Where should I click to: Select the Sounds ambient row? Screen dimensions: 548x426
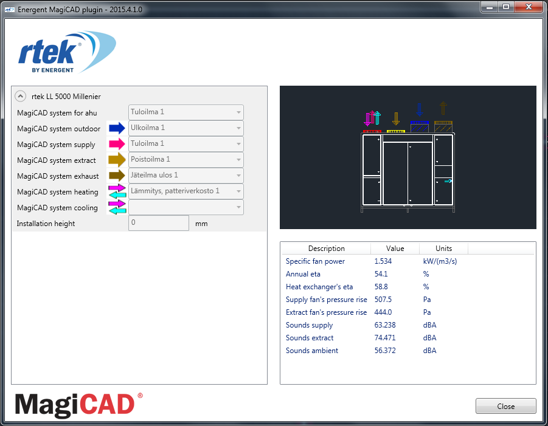(x=408, y=351)
